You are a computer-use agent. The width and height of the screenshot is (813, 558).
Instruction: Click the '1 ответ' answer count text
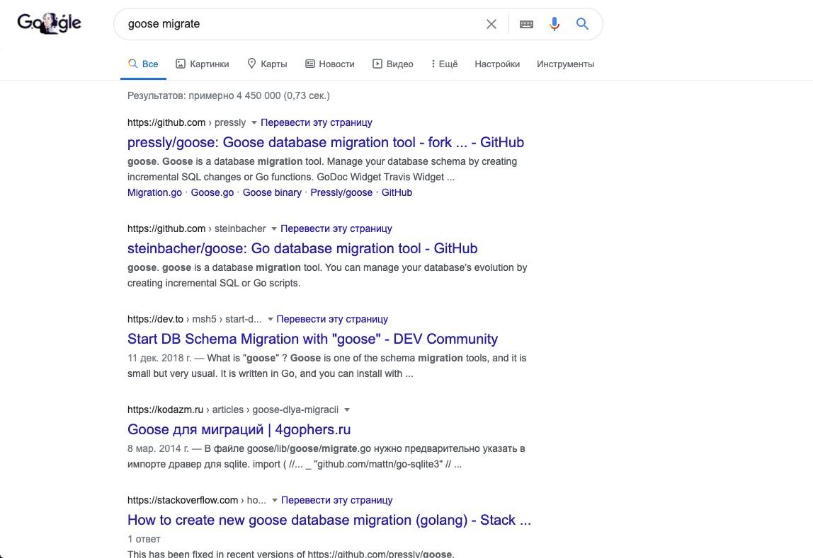point(144,540)
